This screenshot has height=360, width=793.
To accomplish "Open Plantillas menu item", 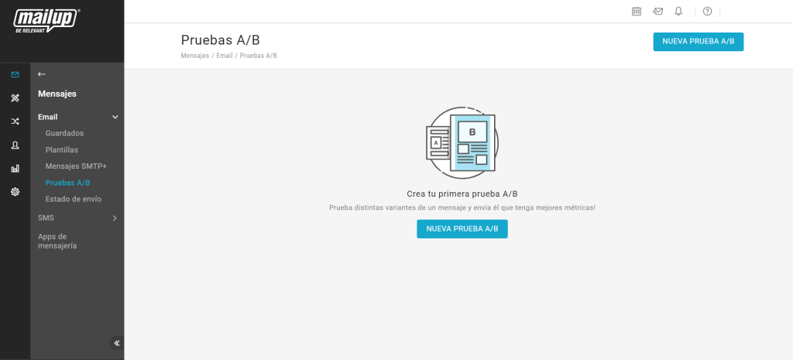I will click(x=62, y=149).
